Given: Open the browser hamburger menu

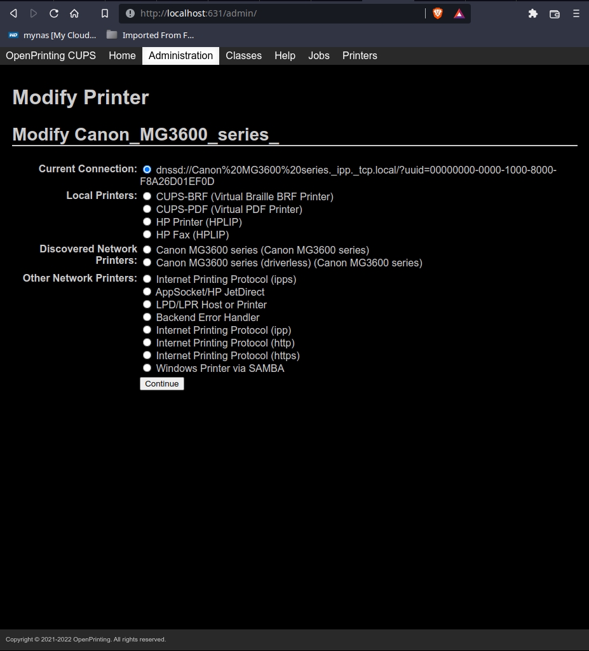Looking at the screenshot, I should tap(576, 13).
